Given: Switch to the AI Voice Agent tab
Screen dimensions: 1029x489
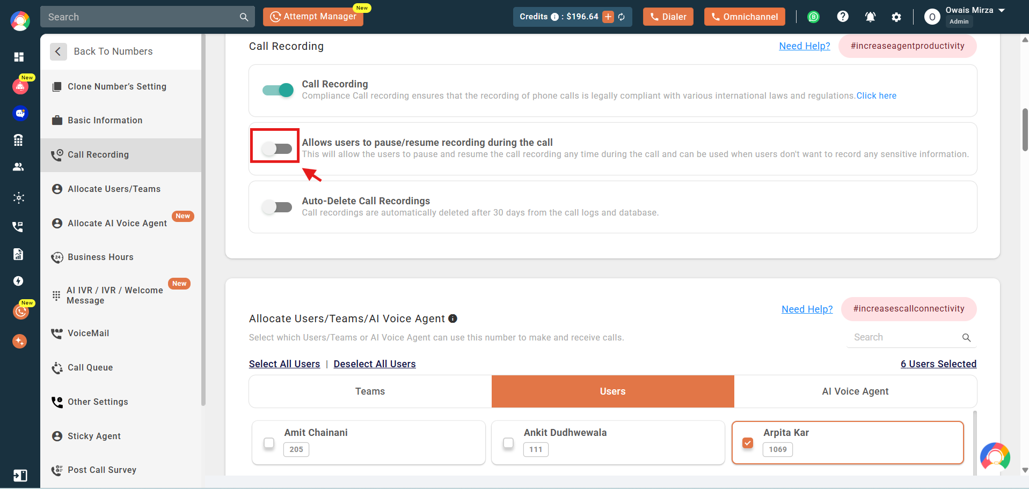Looking at the screenshot, I should pyautogui.click(x=856, y=391).
